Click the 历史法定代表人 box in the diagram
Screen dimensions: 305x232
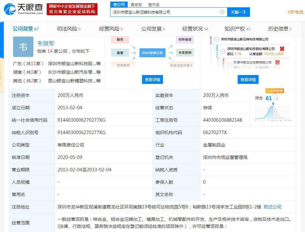coord(181,65)
